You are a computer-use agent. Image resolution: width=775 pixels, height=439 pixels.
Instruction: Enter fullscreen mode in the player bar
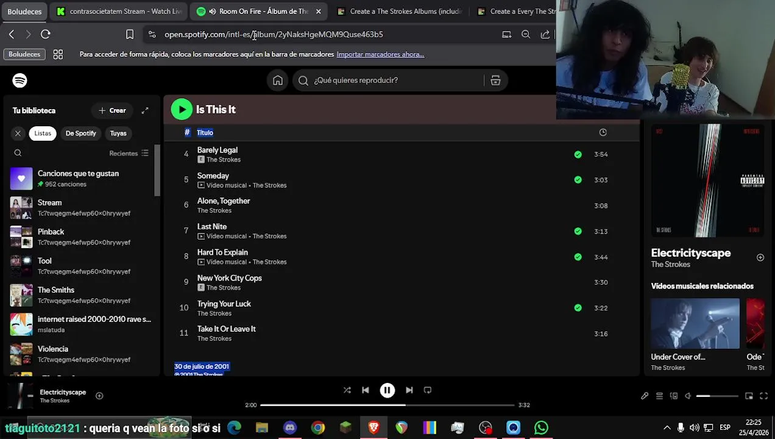click(763, 396)
